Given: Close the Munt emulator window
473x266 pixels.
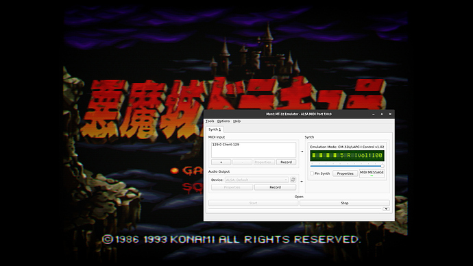Looking at the screenshot, I should pos(390,114).
